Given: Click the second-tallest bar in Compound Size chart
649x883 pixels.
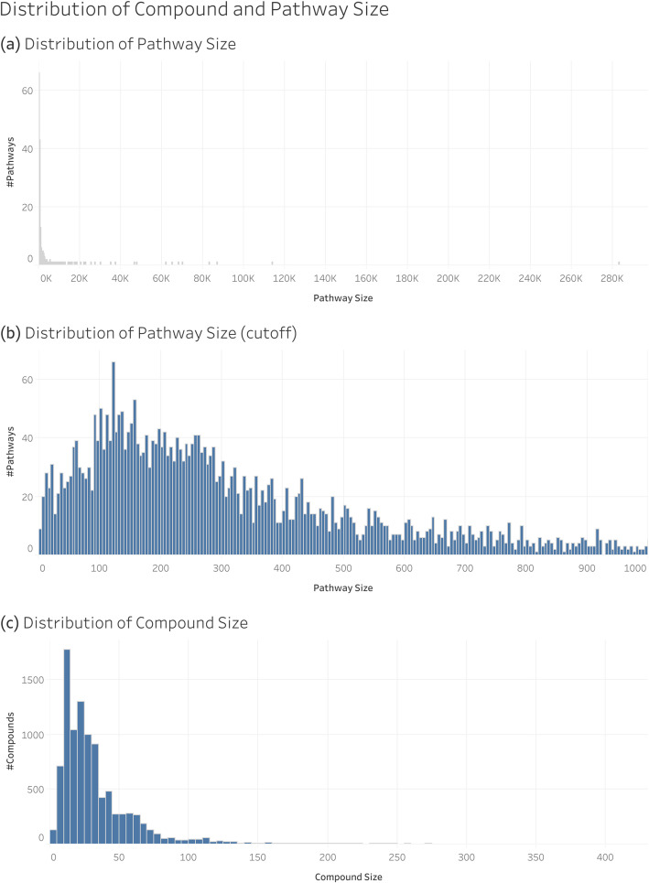Looking at the screenshot, I should coord(81,772).
